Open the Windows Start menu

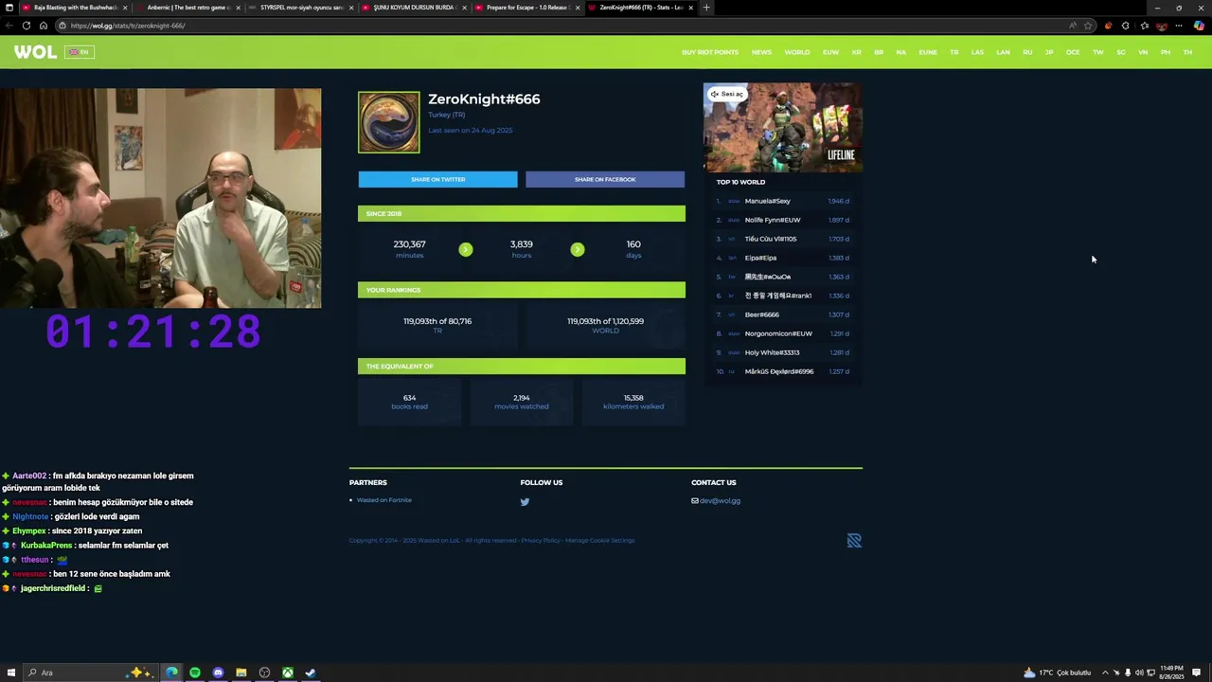click(9, 673)
